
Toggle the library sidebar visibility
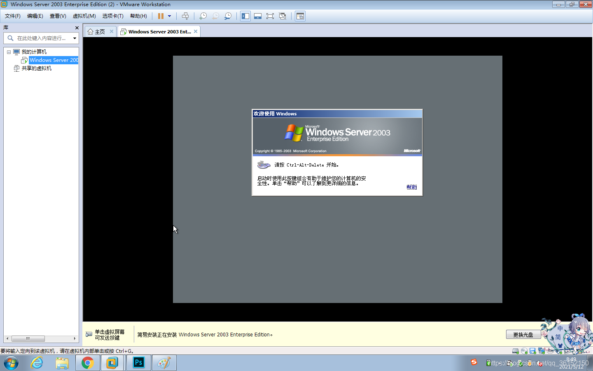click(245, 16)
